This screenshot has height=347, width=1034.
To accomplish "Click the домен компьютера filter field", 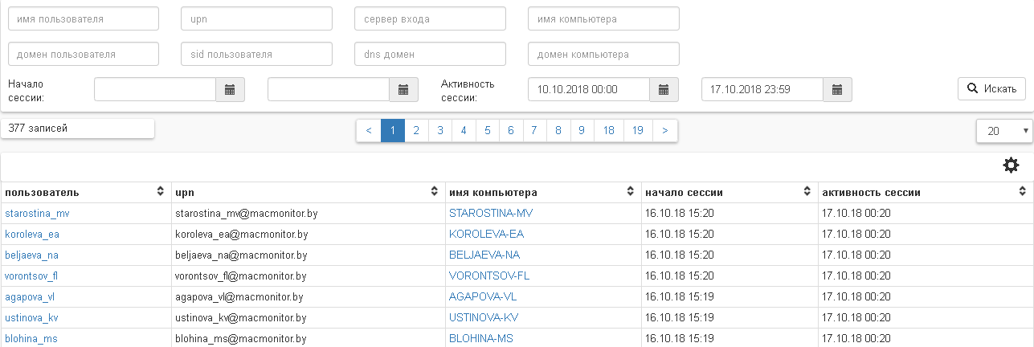I will 603,55.
